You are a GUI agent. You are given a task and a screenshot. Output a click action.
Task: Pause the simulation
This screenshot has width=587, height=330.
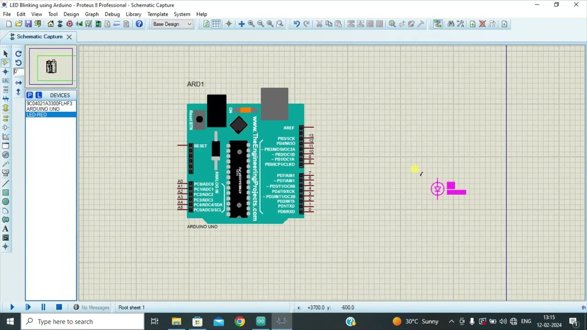pyautogui.click(x=43, y=308)
